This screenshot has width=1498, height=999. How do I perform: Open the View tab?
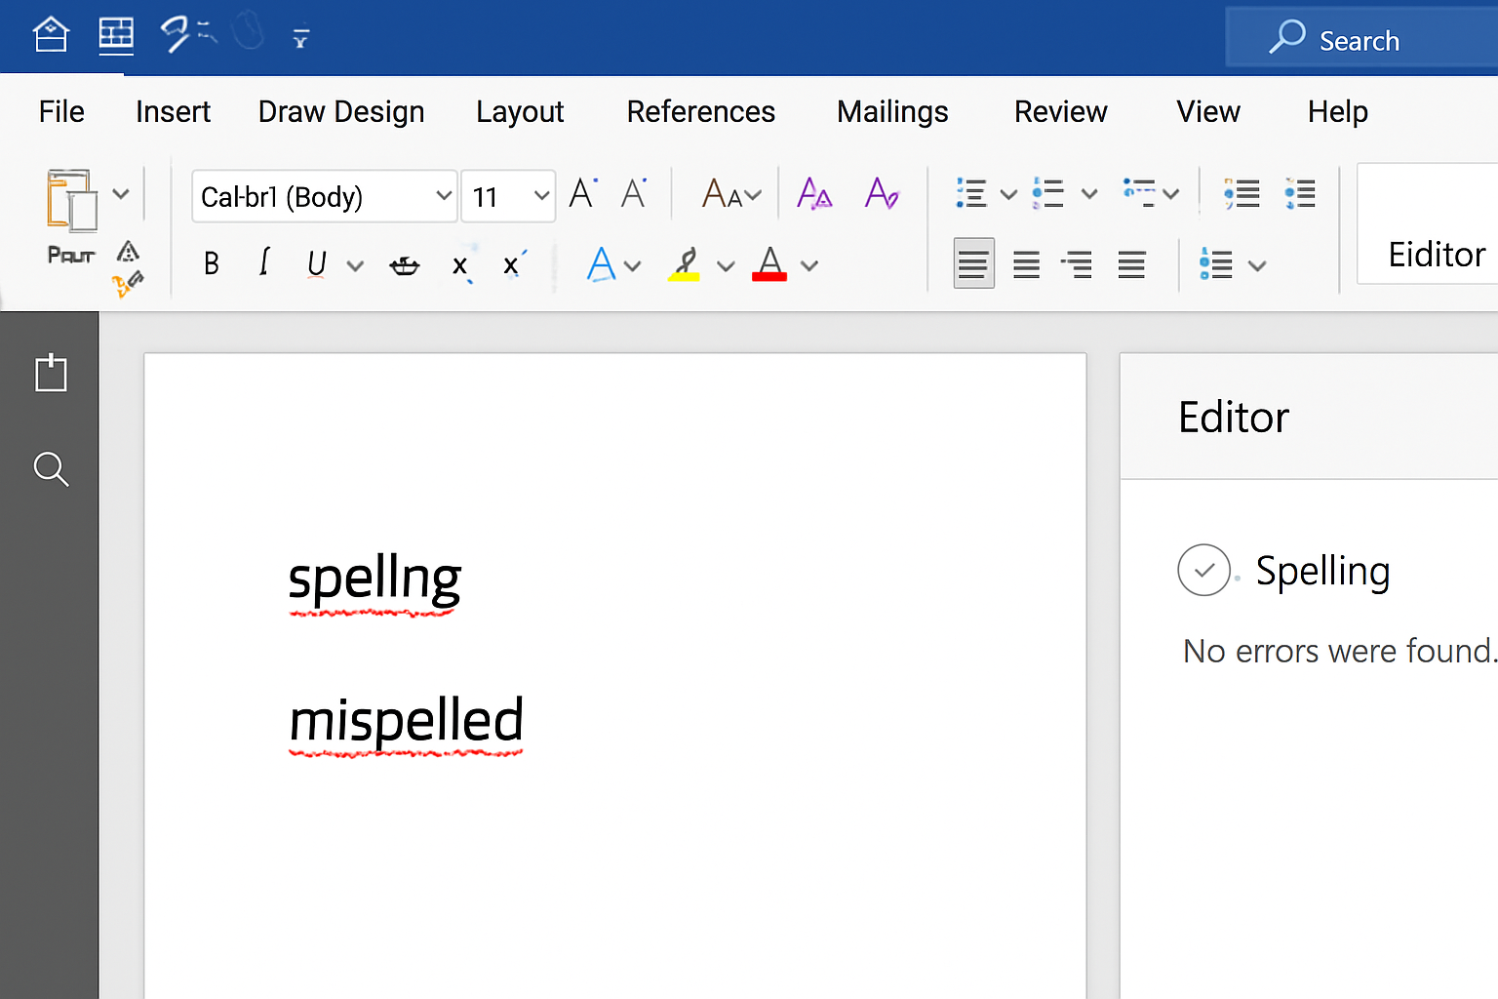coord(1207,111)
